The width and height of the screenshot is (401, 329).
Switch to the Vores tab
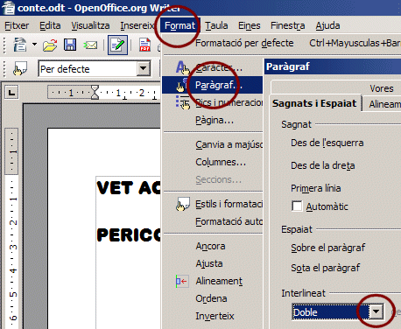(x=382, y=88)
